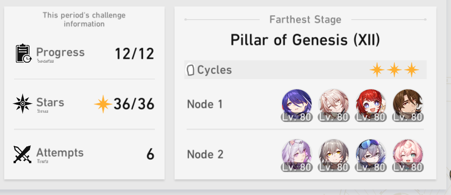The width and height of the screenshot is (451, 195).
Task: Click the orange star beside 36/36
Action: pos(103,104)
